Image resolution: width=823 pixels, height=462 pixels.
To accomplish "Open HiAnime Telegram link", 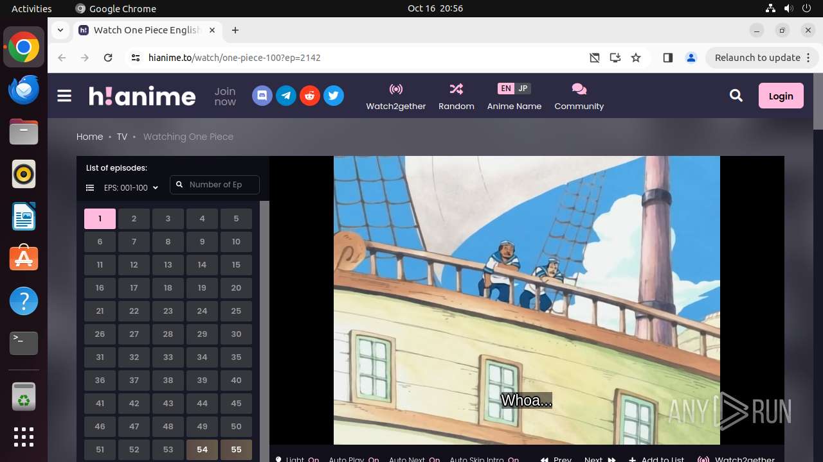I will point(285,96).
